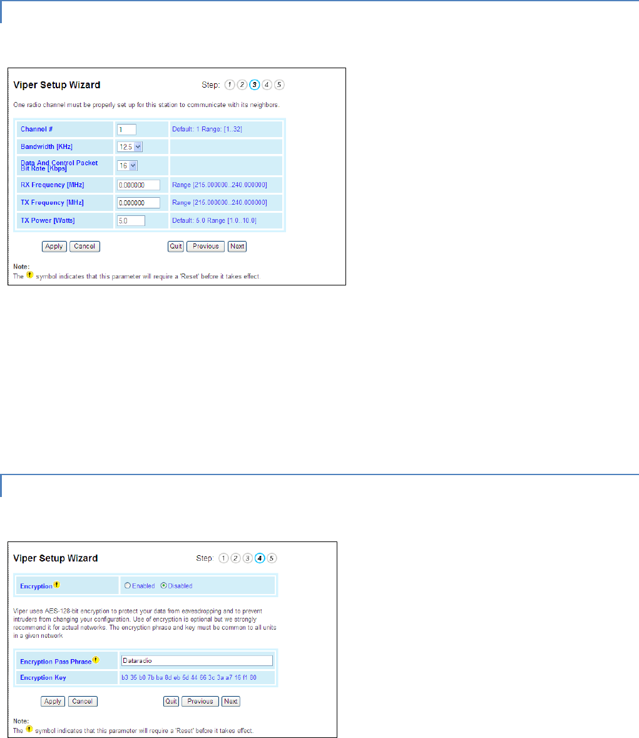The width and height of the screenshot is (639, 738).
Task: Click Previous in the radio channel wizard
Action: (x=206, y=246)
